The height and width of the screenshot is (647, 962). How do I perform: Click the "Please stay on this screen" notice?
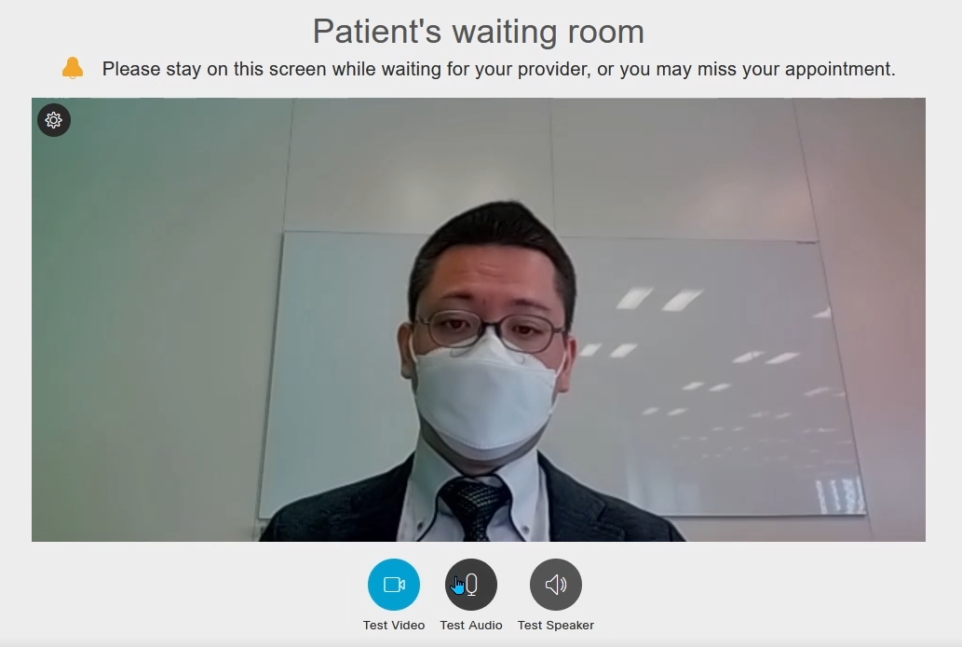499,69
